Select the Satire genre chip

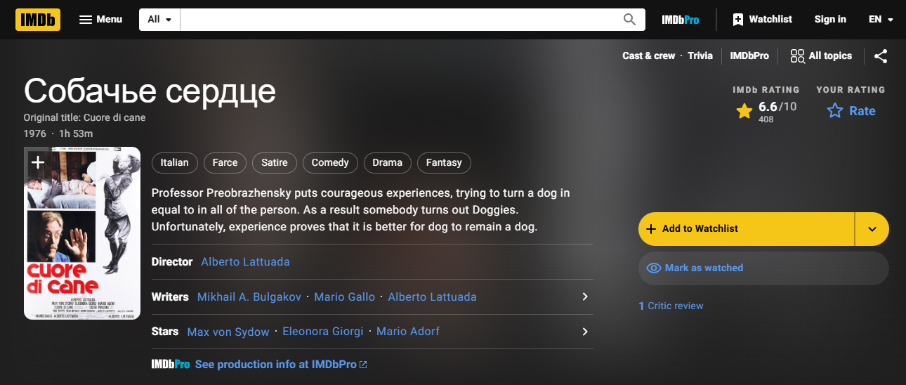275,162
